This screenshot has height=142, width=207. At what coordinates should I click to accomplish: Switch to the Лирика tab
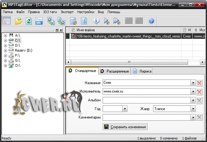pos(142,71)
